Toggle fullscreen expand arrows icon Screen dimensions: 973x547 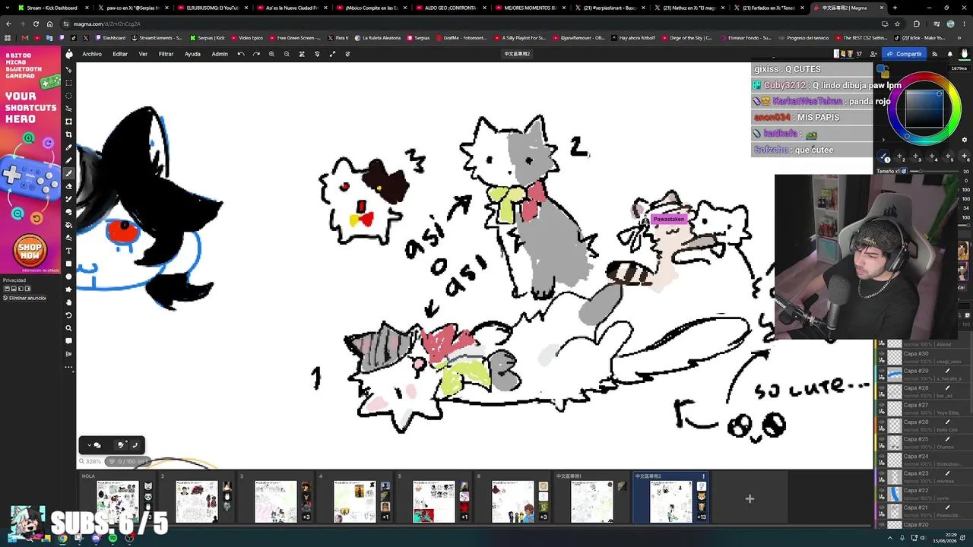point(332,54)
